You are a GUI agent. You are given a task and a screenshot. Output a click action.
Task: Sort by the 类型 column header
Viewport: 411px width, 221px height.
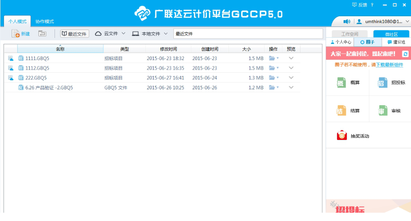[x=124, y=49]
